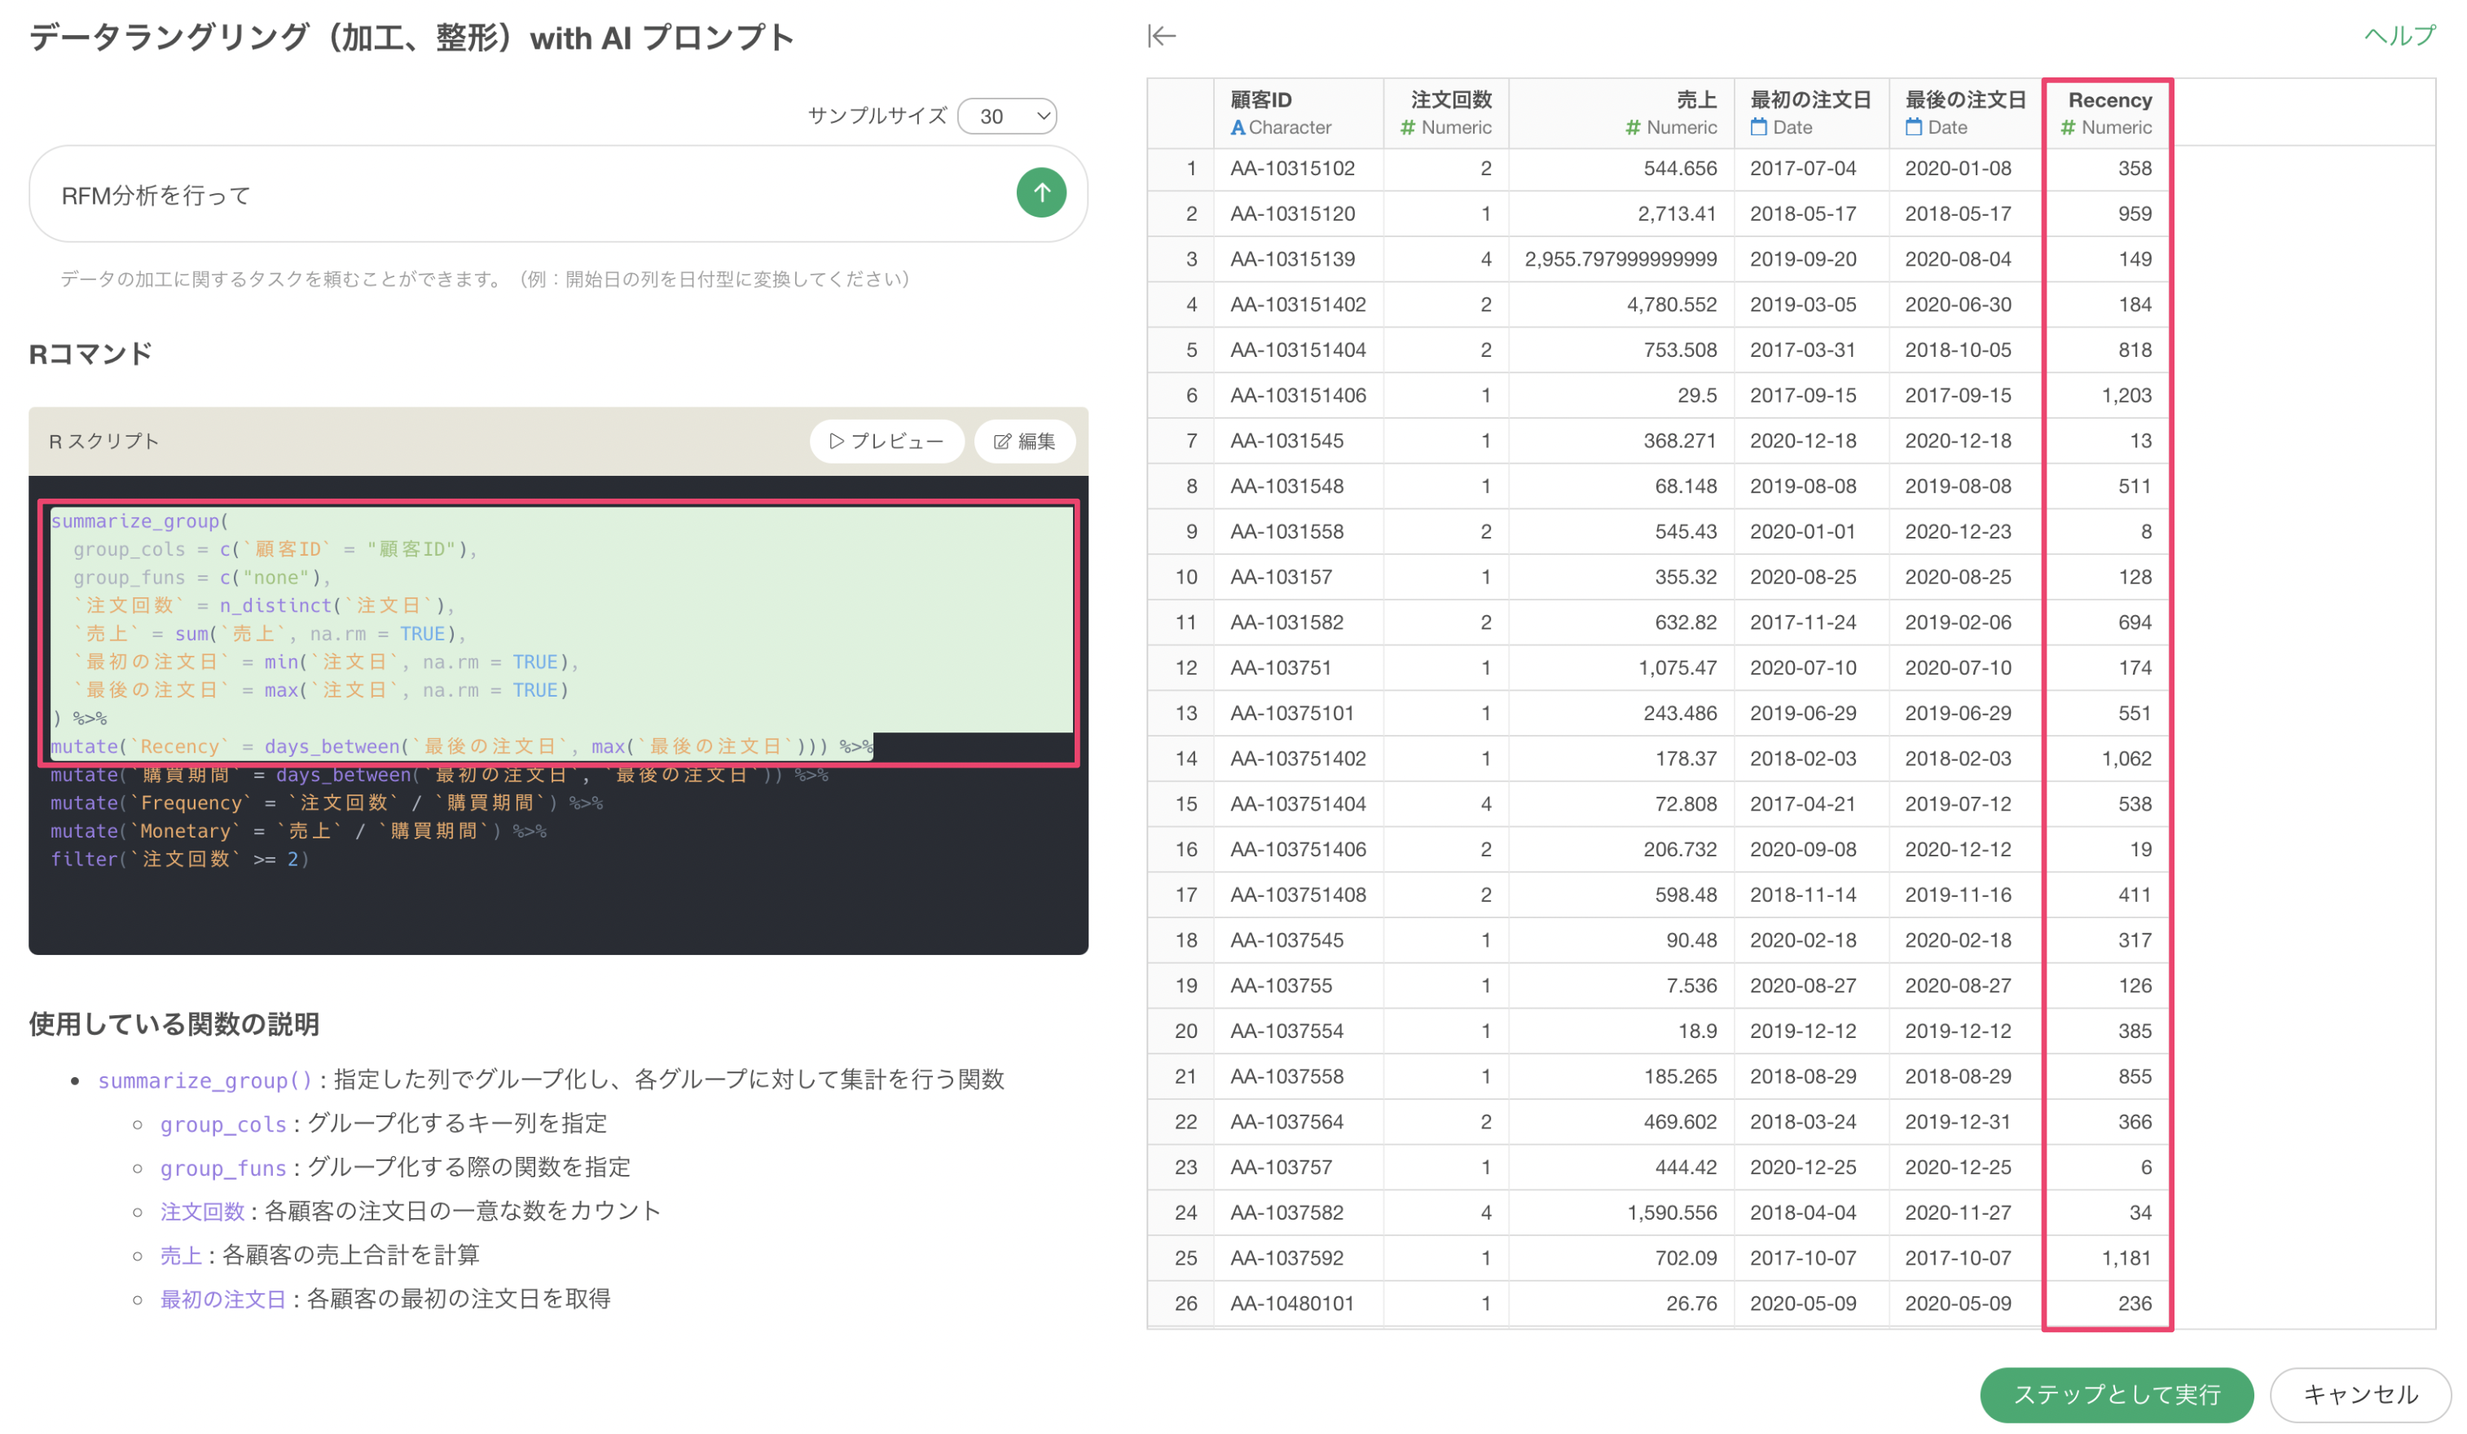Click the R script code editor area
The width and height of the screenshot is (2467, 1434).
(x=558, y=715)
